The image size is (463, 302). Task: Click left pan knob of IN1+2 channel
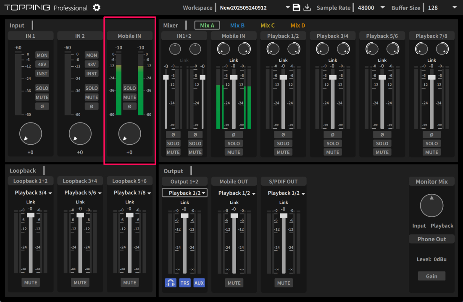click(175, 49)
